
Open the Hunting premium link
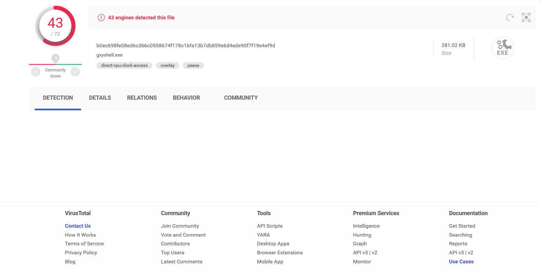tap(362, 235)
